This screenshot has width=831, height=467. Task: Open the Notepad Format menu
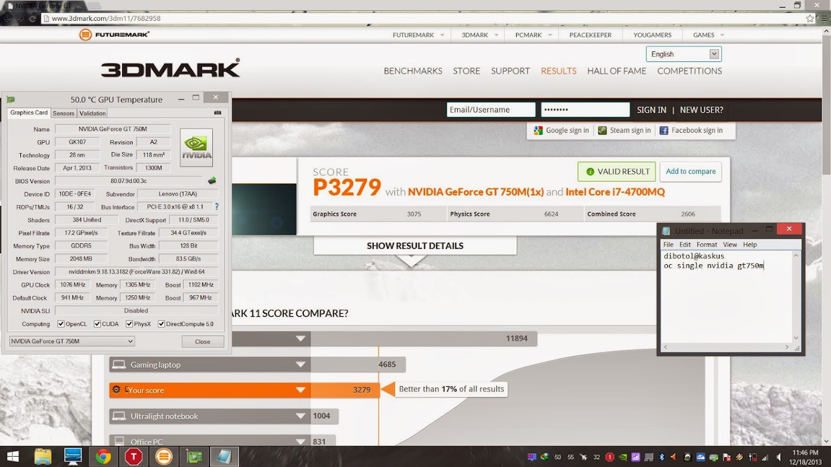click(x=707, y=244)
